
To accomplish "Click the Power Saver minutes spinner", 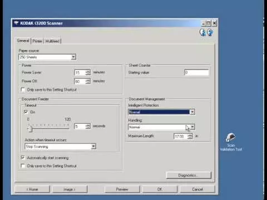I will click(88, 72).
